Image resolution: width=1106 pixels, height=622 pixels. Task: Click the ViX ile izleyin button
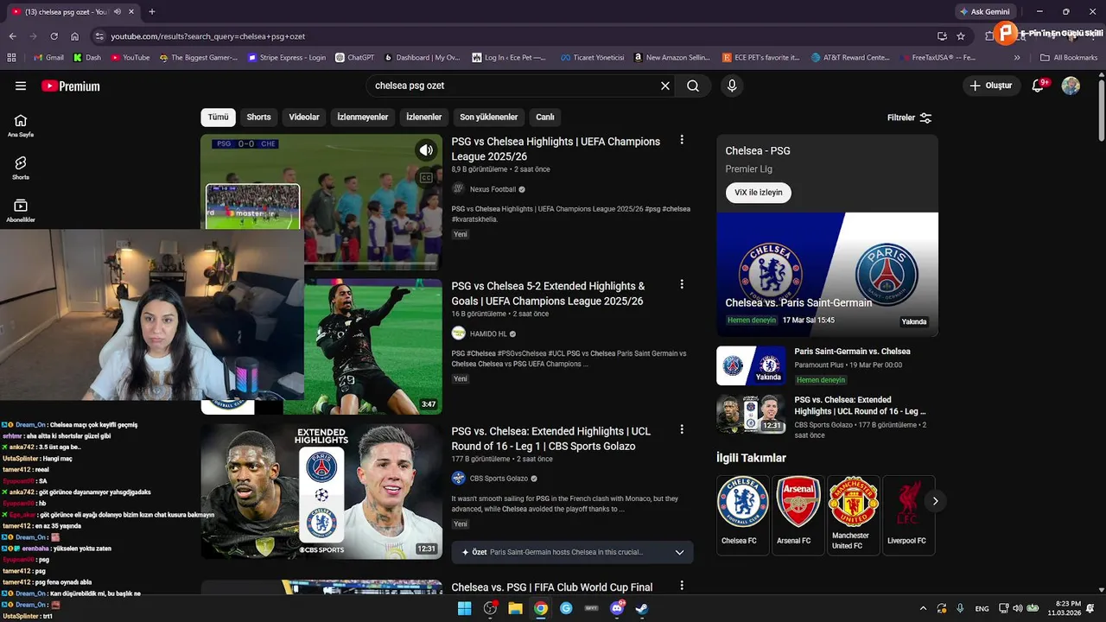click(759, 192)
